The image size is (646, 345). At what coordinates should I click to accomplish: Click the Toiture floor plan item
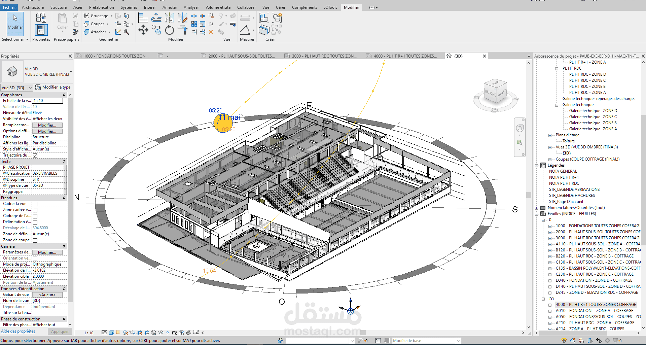pos(569,141)
